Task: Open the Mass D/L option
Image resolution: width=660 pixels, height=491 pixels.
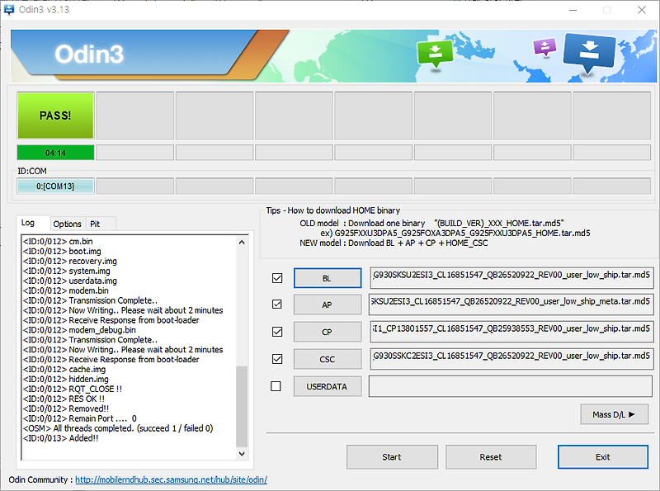Action: coord(614,414)
